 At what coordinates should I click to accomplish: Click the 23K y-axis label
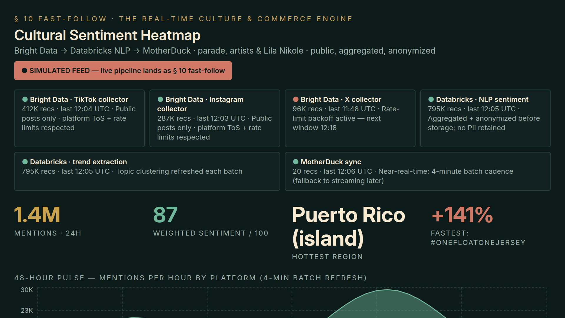pos(27,310)
